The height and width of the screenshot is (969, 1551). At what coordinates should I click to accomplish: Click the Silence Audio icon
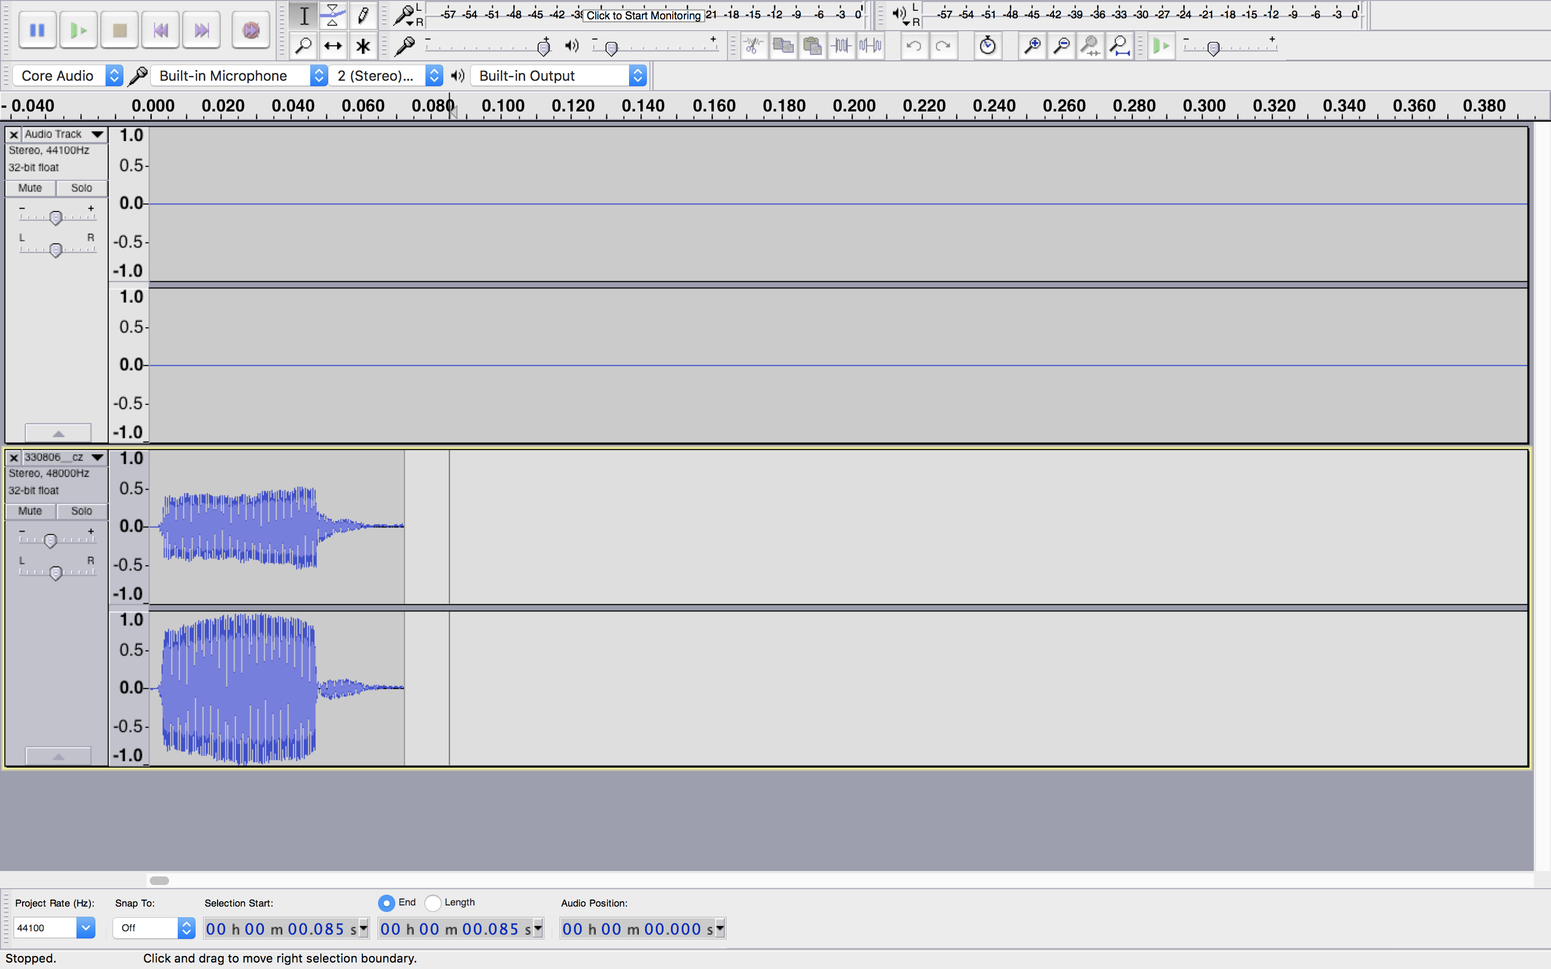pyautogui.click(x=870, y=46)
